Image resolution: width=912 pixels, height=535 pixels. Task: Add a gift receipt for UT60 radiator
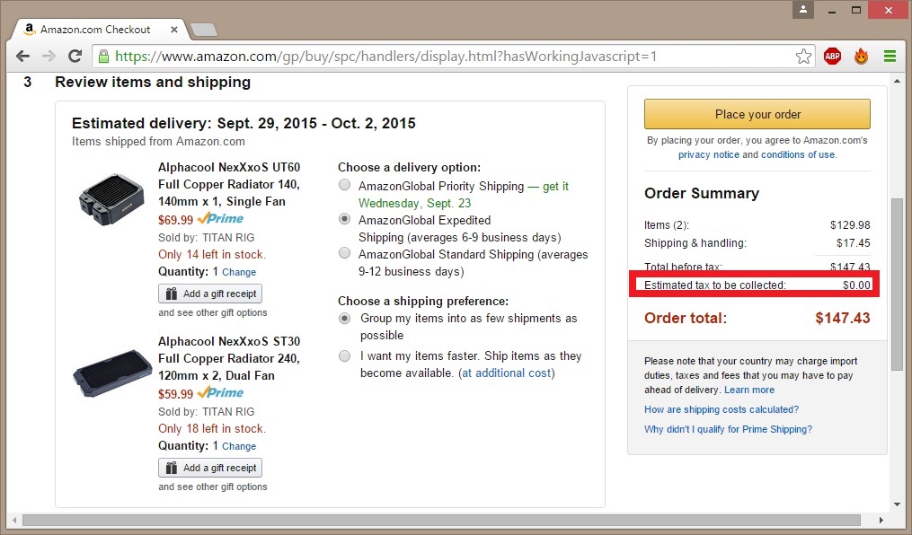210,294
